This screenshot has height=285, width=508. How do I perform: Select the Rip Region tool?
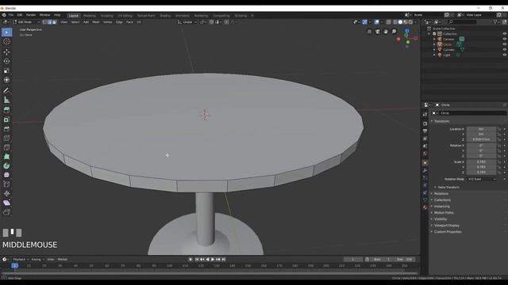tap(7, 212)
